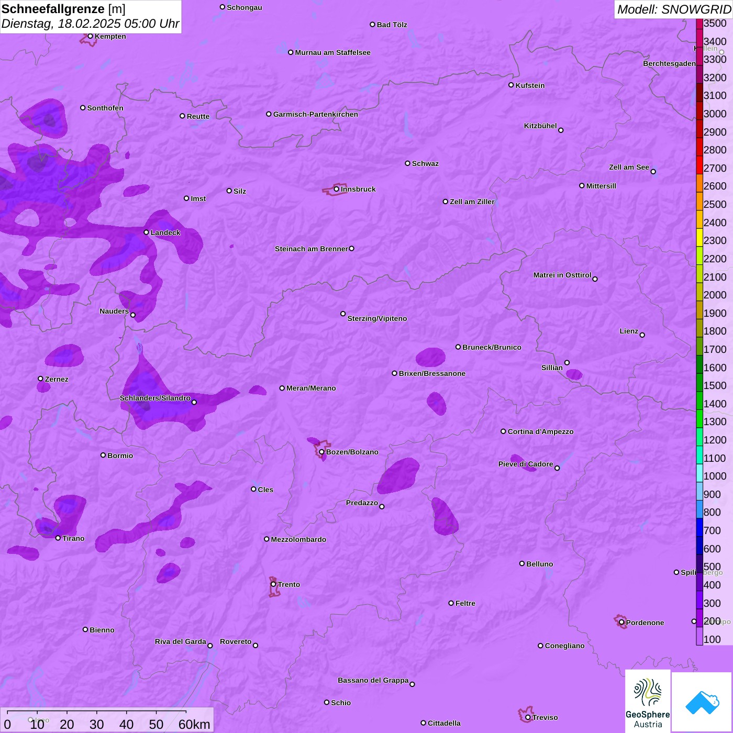Select the Pordenone location marker dot
733x733 pixels.
pyautogui.click(x=621, y=623)
